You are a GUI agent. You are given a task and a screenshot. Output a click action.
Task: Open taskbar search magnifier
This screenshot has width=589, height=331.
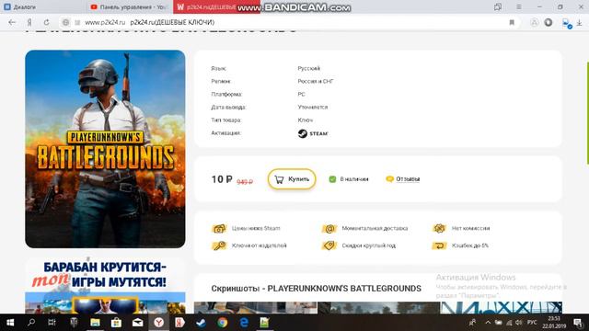[x=31, y=323]
